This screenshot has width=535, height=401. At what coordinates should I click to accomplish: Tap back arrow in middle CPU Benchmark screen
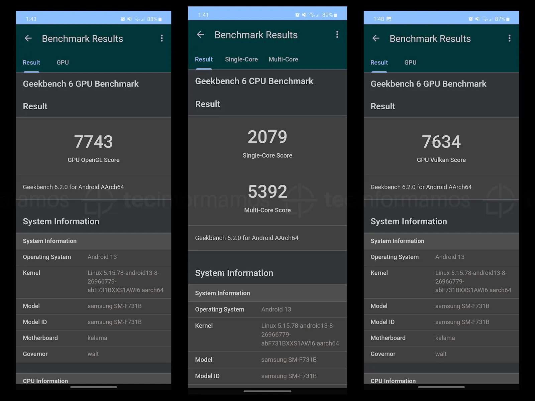click(201, 34)
